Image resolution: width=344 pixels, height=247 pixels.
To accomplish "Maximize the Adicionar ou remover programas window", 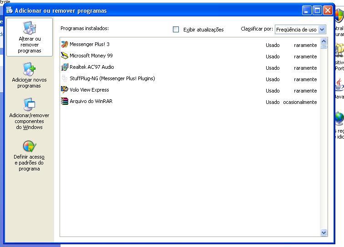I will click(x=317, y=10).
